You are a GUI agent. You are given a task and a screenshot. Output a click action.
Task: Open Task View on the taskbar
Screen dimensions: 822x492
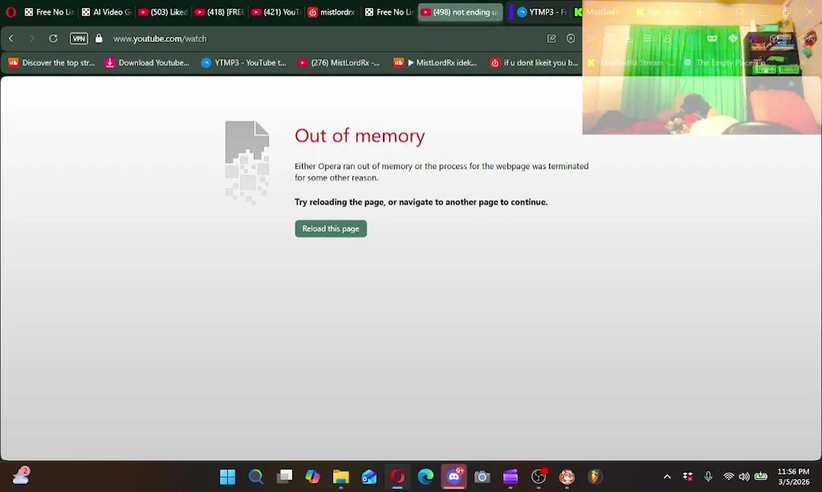(285, 476)
